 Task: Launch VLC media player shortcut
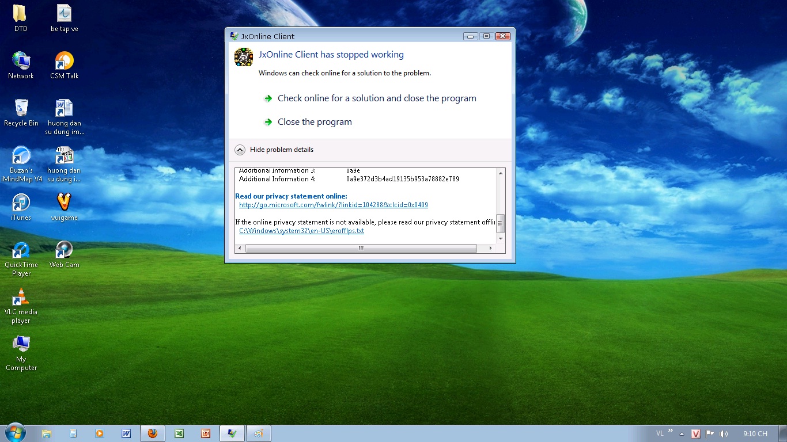click(21, 306)
